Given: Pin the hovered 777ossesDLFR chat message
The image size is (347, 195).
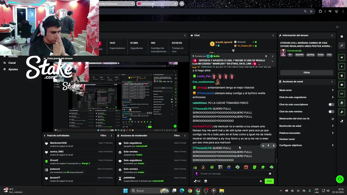Looking at the screenshot, I should [x=268, y=146].
